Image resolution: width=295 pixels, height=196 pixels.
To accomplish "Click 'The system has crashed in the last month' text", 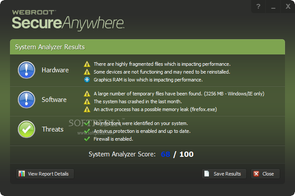I will (x=138, y=101).
